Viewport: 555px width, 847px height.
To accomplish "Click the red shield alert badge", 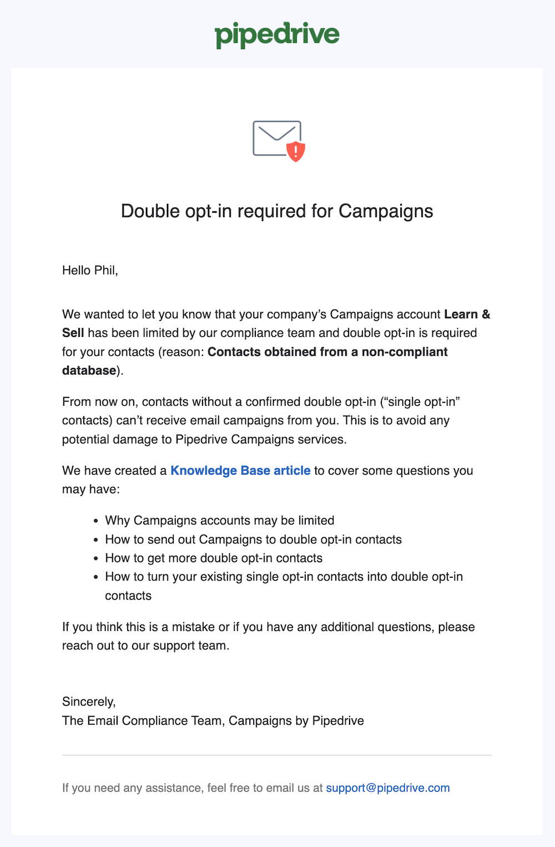I will click(x=296, y=151).
